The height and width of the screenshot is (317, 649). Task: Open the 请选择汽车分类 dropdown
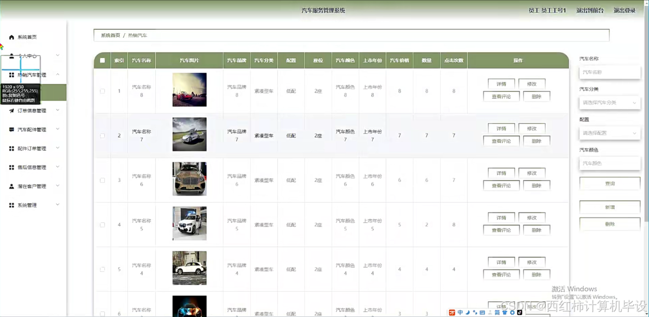pos(609,103)
